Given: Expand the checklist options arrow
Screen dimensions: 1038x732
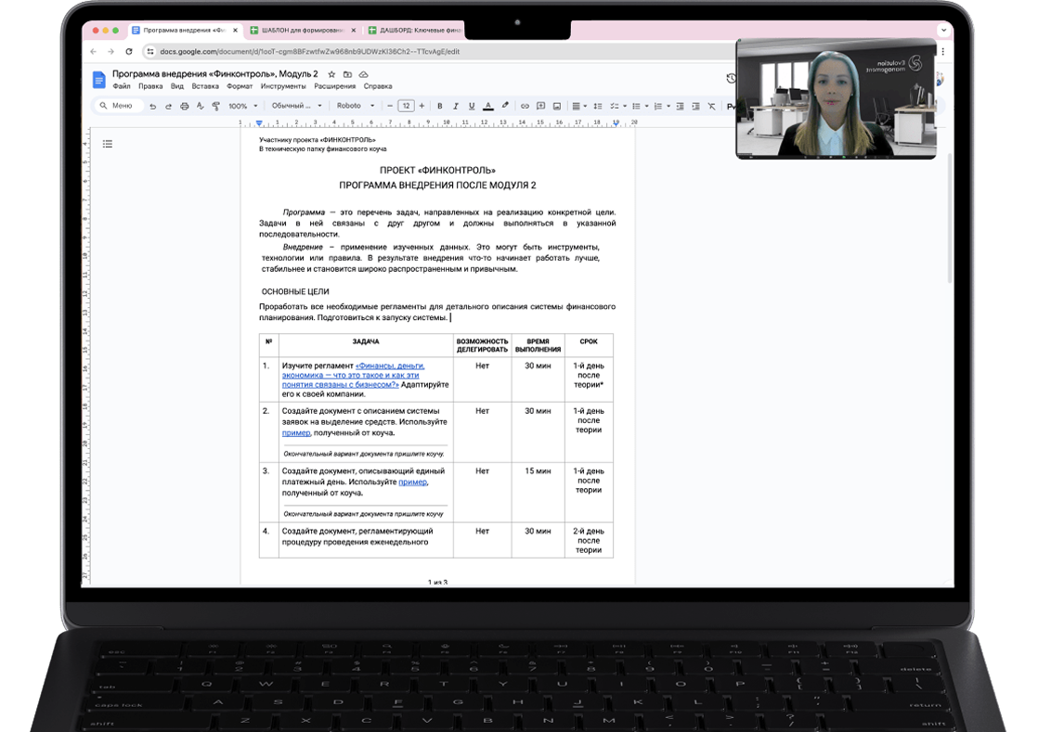Looking at the screenshot, I should pos(625,106).
